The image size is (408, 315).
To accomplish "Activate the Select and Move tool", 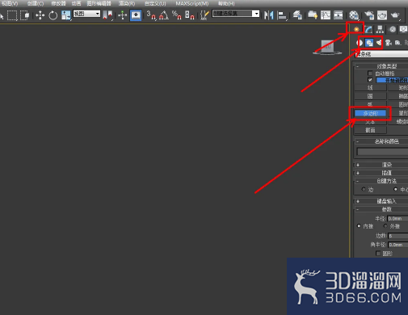I will point(40,15).
